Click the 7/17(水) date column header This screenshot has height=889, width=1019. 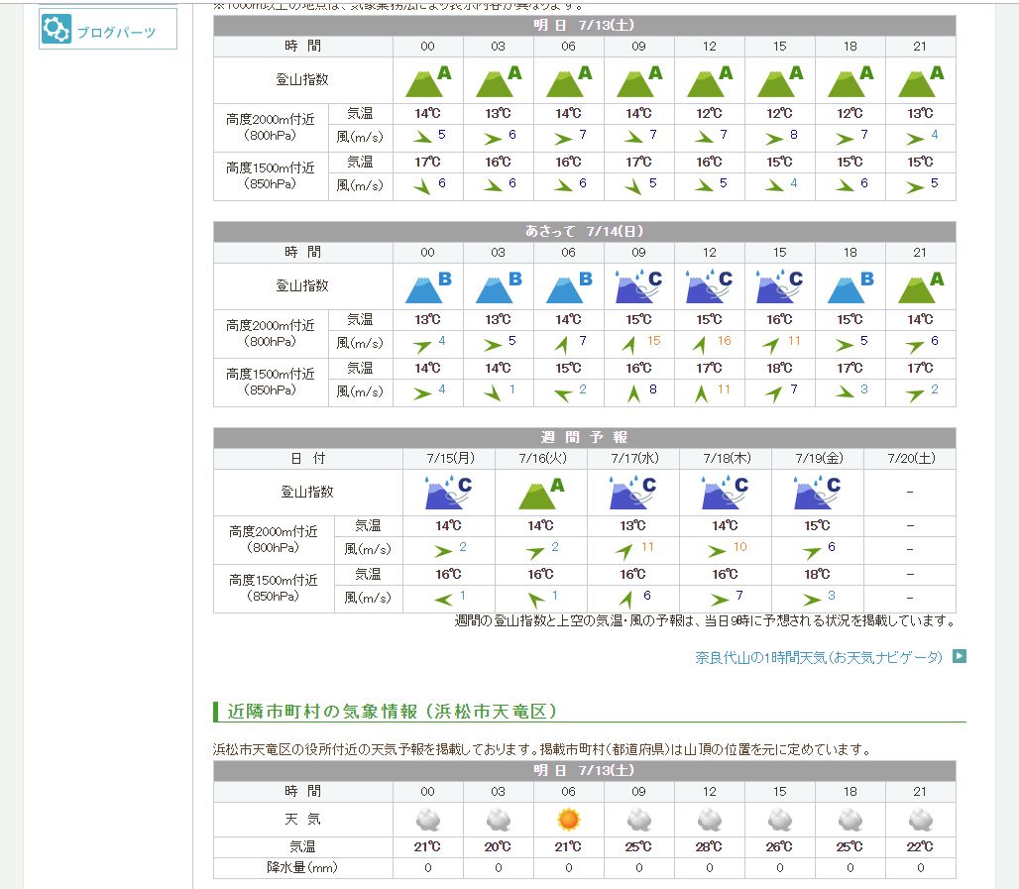[632, 459]
